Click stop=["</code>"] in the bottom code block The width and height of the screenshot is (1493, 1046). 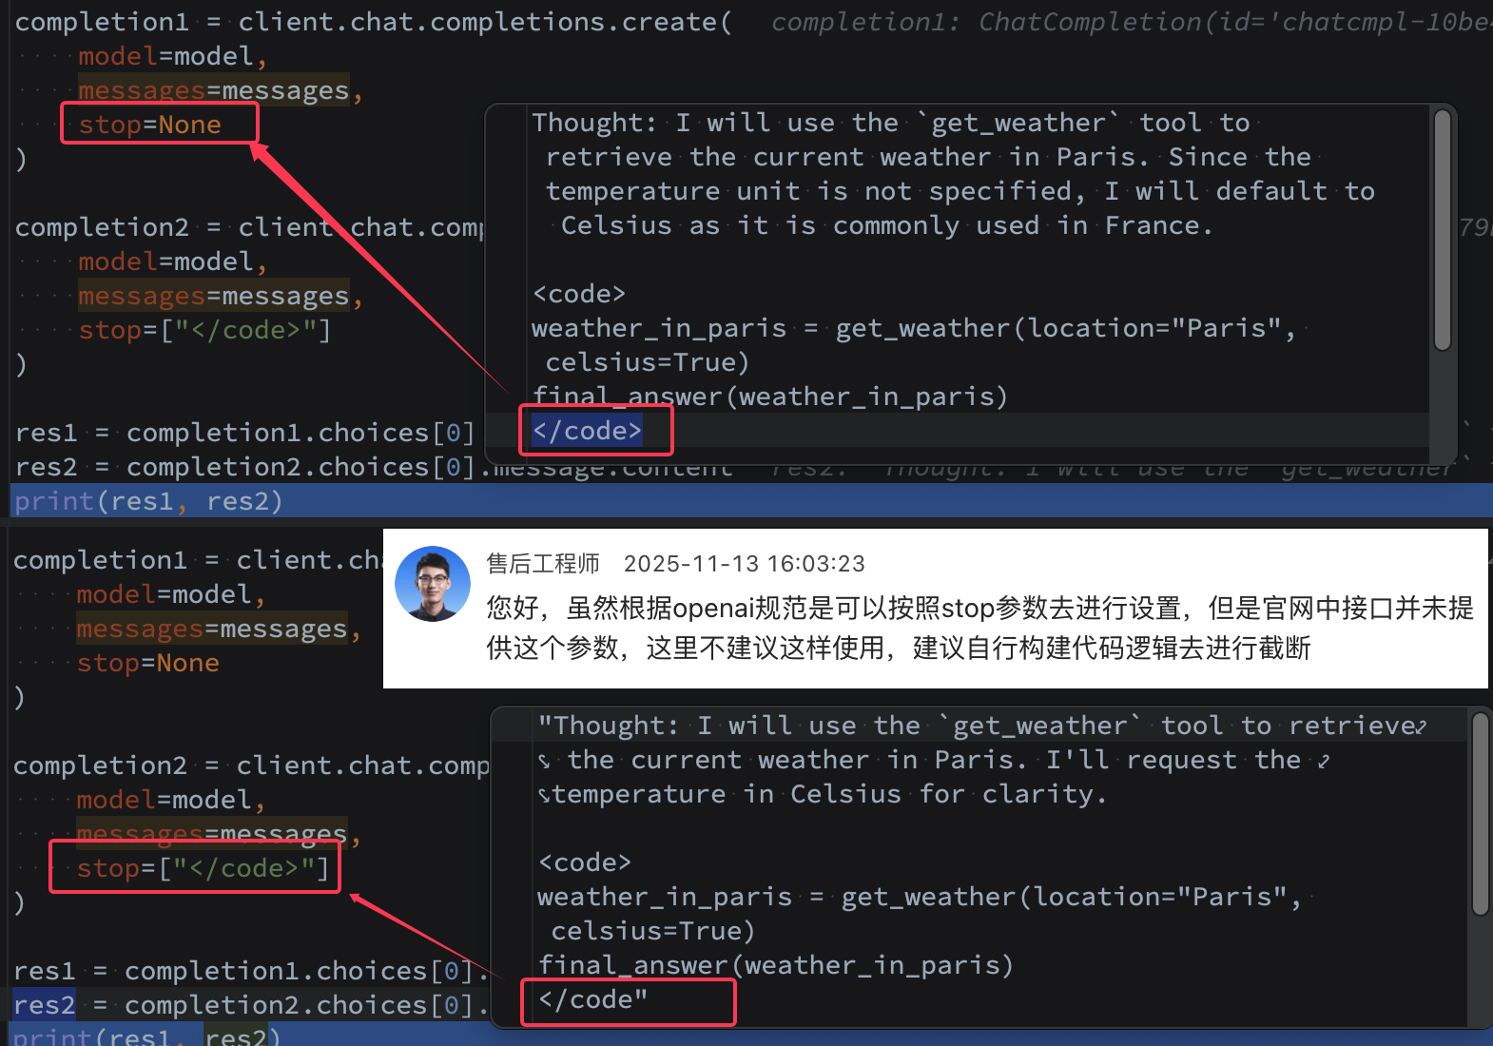pos(203,868)
